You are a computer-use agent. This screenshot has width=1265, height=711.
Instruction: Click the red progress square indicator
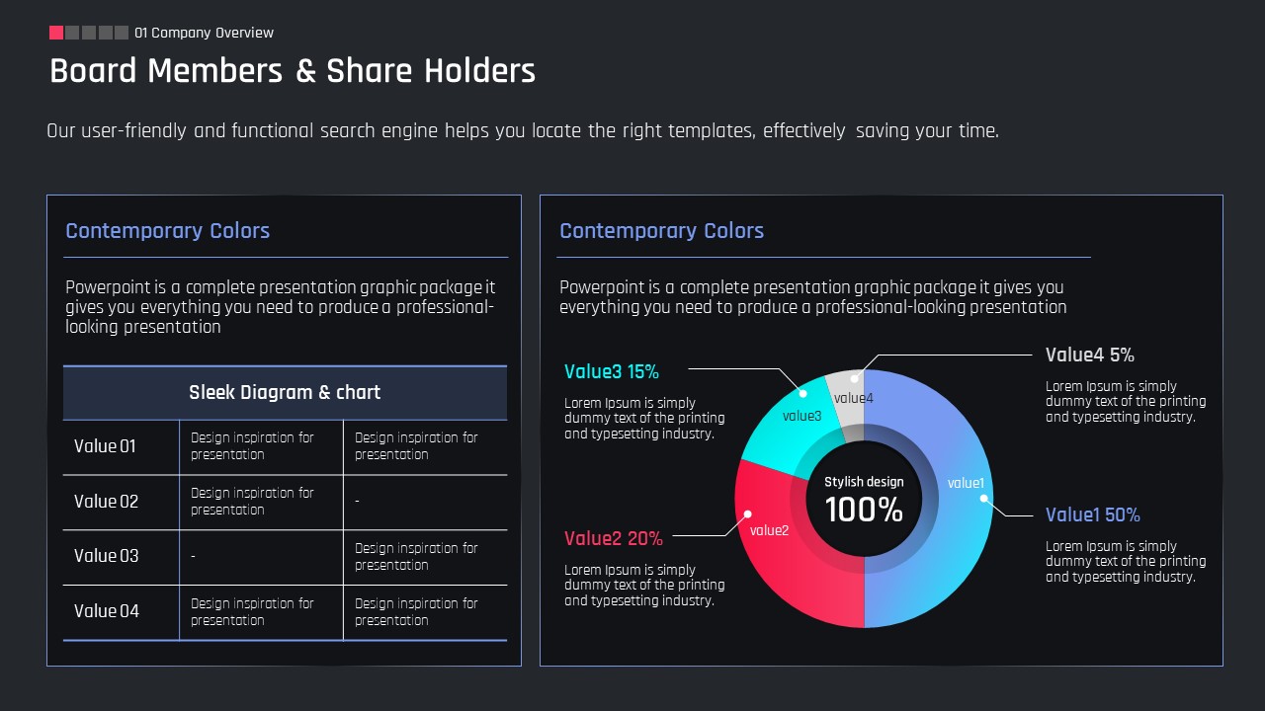56,33
